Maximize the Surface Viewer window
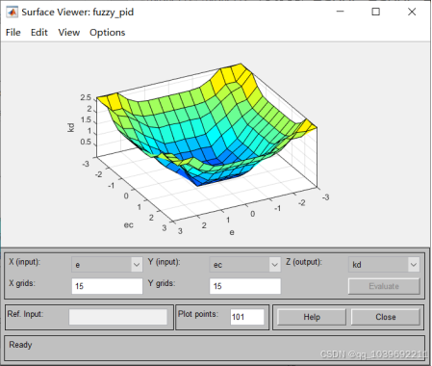The image size is (432, 366). tap(376, 12)
